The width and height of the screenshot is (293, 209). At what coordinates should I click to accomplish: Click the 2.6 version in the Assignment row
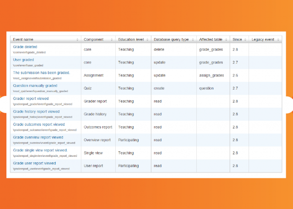click(x=235, y=76)
